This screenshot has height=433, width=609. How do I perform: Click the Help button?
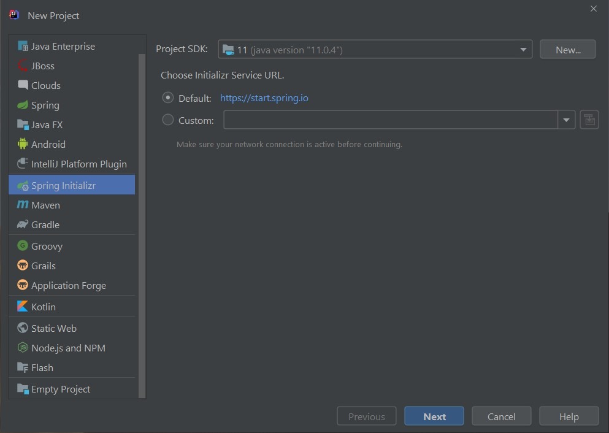(x=569, y=416)
